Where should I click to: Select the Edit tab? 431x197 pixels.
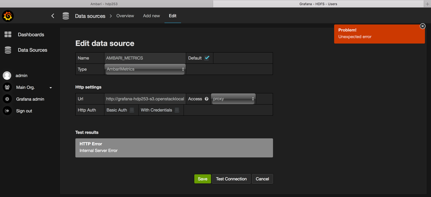pos(173,16)
